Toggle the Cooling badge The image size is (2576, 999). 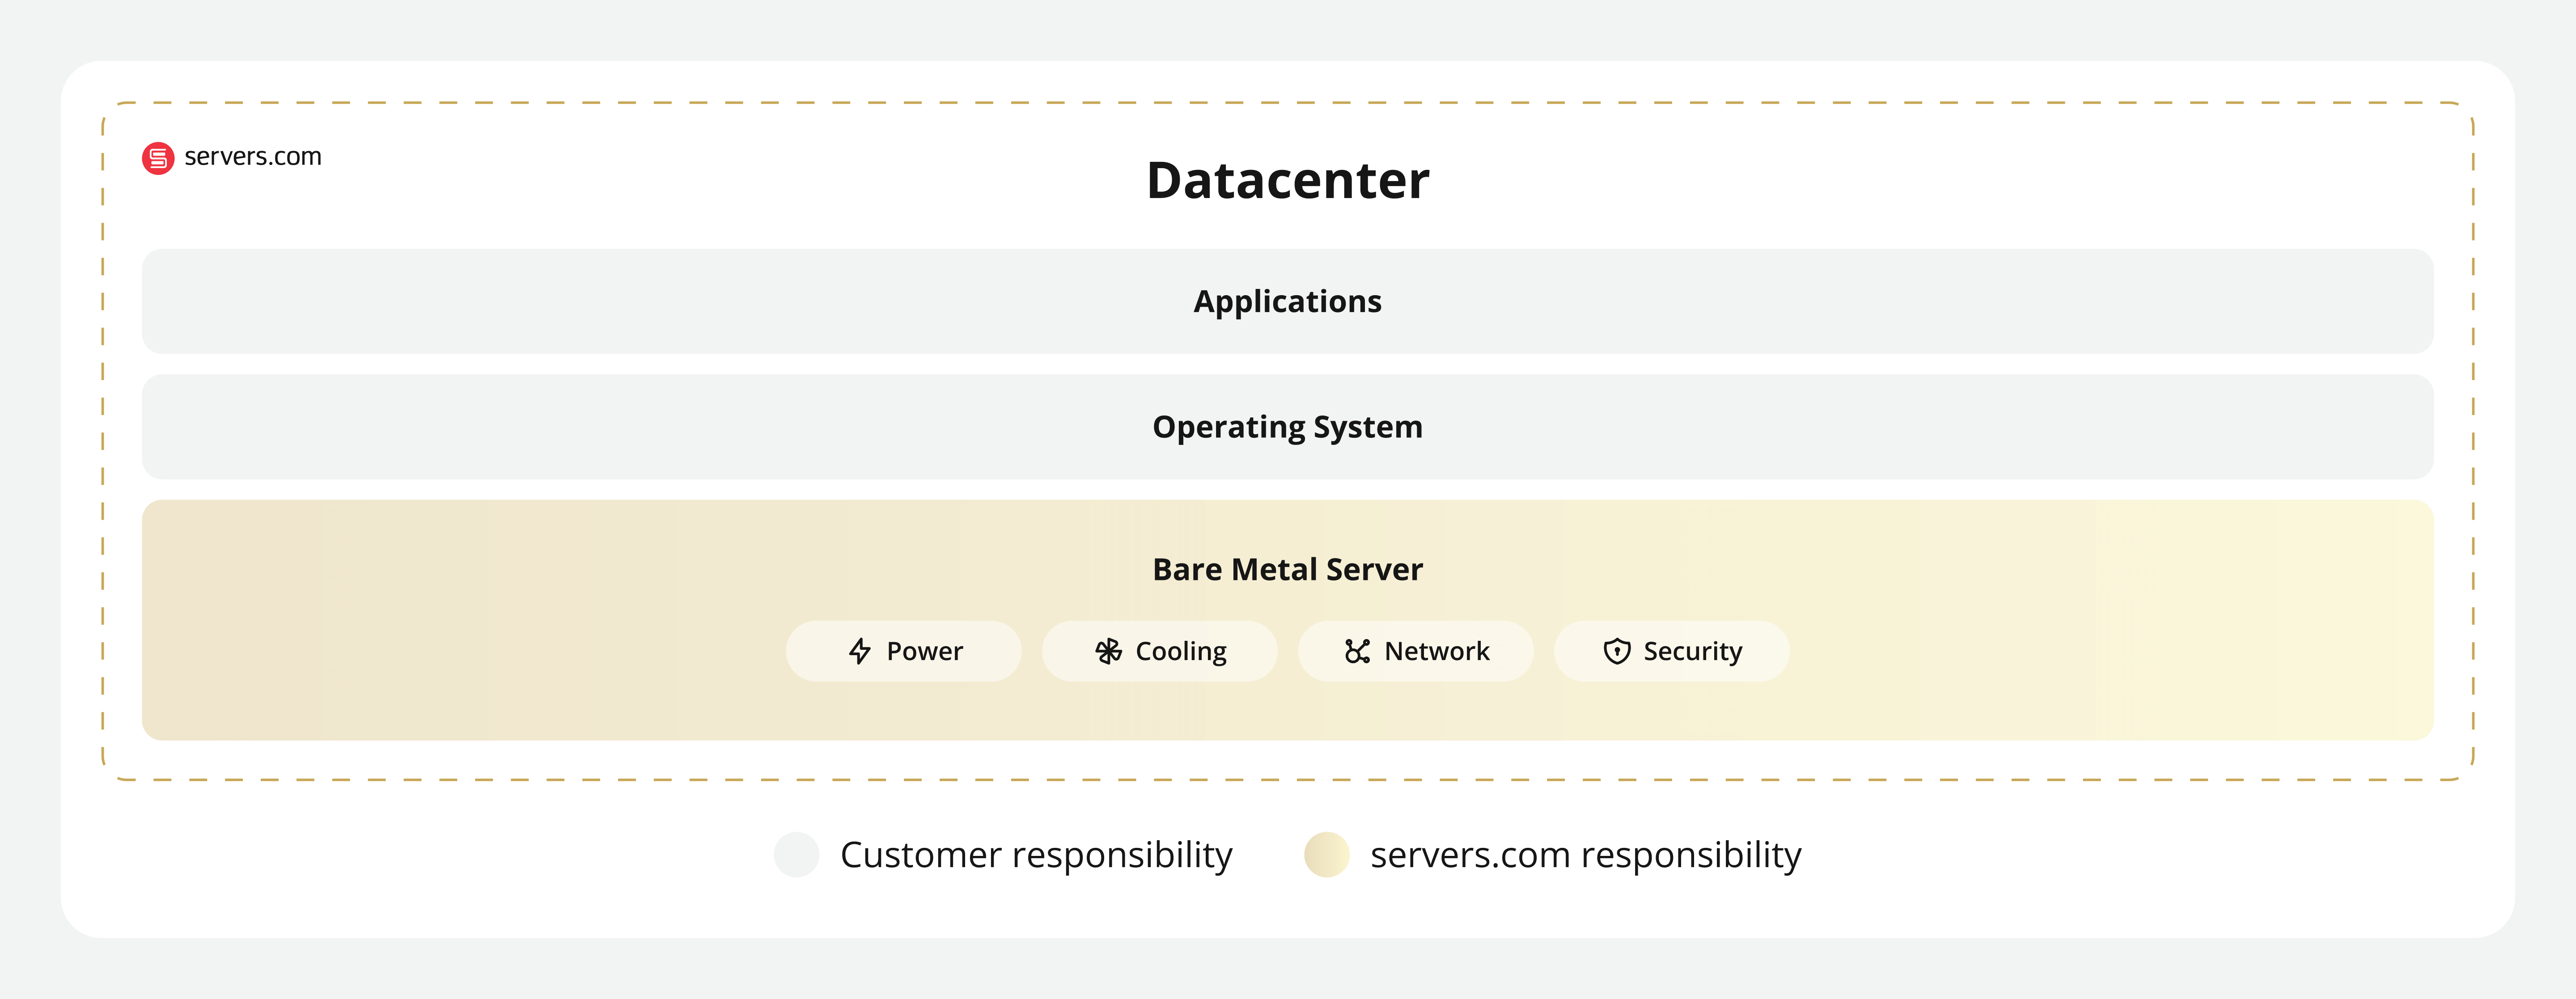(1160, 650)
